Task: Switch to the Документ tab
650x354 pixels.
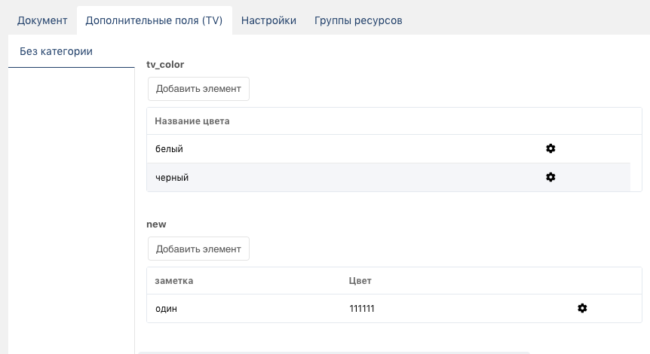Action: point(42,21)
